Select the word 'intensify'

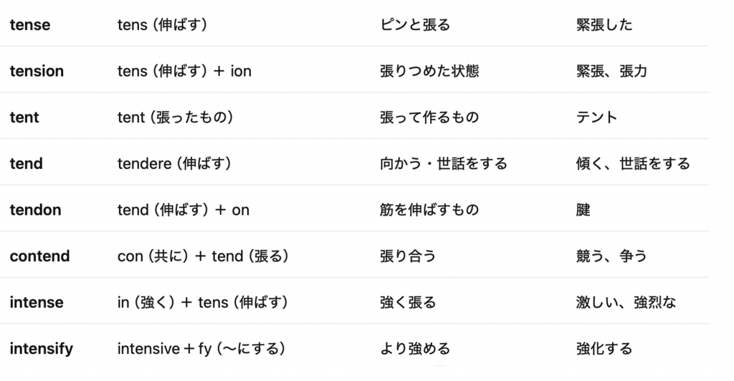tap(42, 349)
